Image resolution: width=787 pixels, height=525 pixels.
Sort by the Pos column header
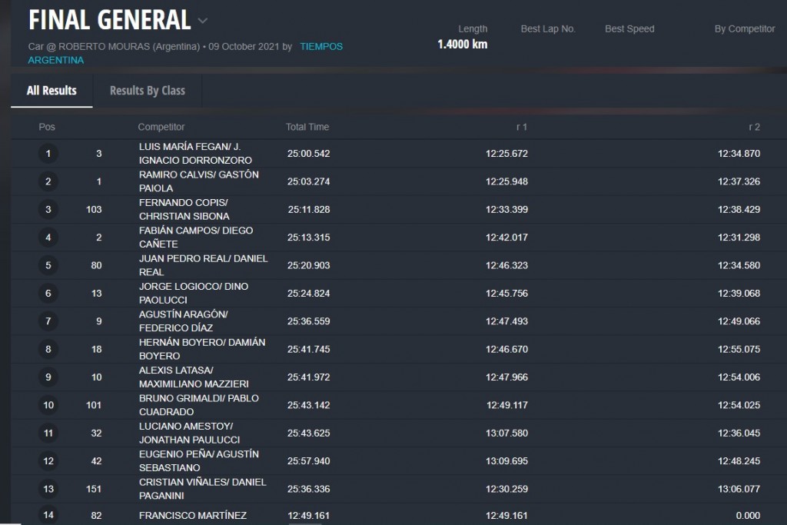pos(47,127)
